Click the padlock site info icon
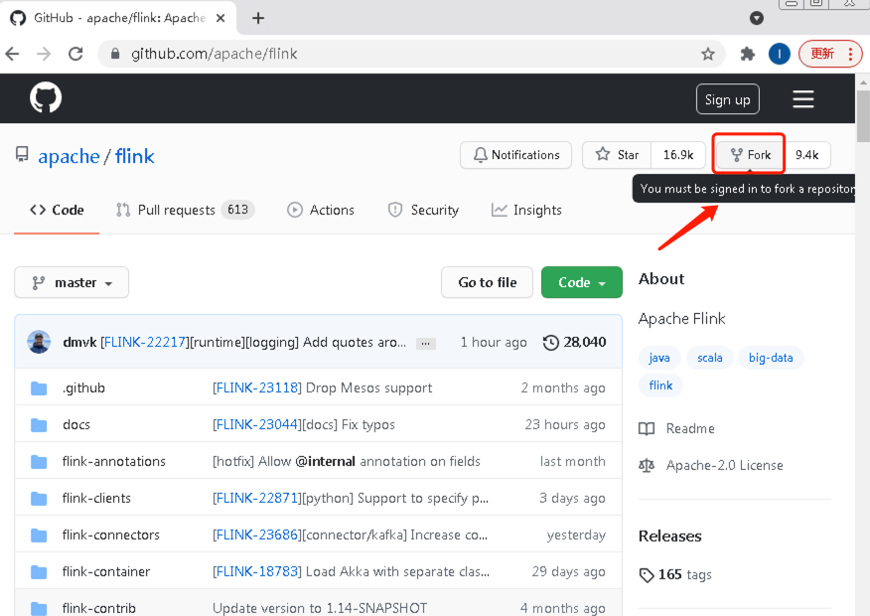Viewport: 870px width, 616px height. [x=115, y=54]
